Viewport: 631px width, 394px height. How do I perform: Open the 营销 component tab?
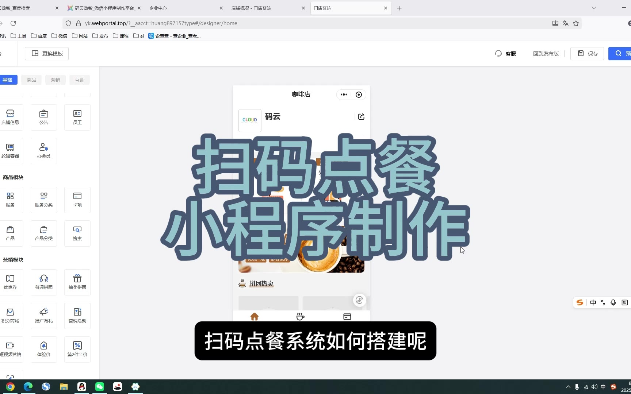pos(56,80)
